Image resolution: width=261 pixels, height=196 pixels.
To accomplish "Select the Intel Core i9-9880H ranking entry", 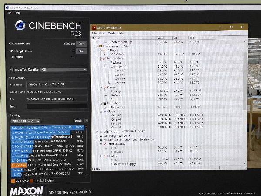I will click(47, 142).
